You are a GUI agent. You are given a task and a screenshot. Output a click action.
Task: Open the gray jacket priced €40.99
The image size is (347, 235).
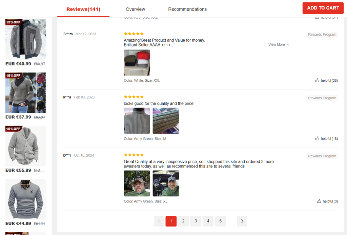click(25, 39)
